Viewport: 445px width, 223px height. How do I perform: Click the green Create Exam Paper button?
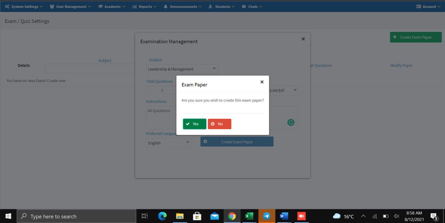coord(416,37)
